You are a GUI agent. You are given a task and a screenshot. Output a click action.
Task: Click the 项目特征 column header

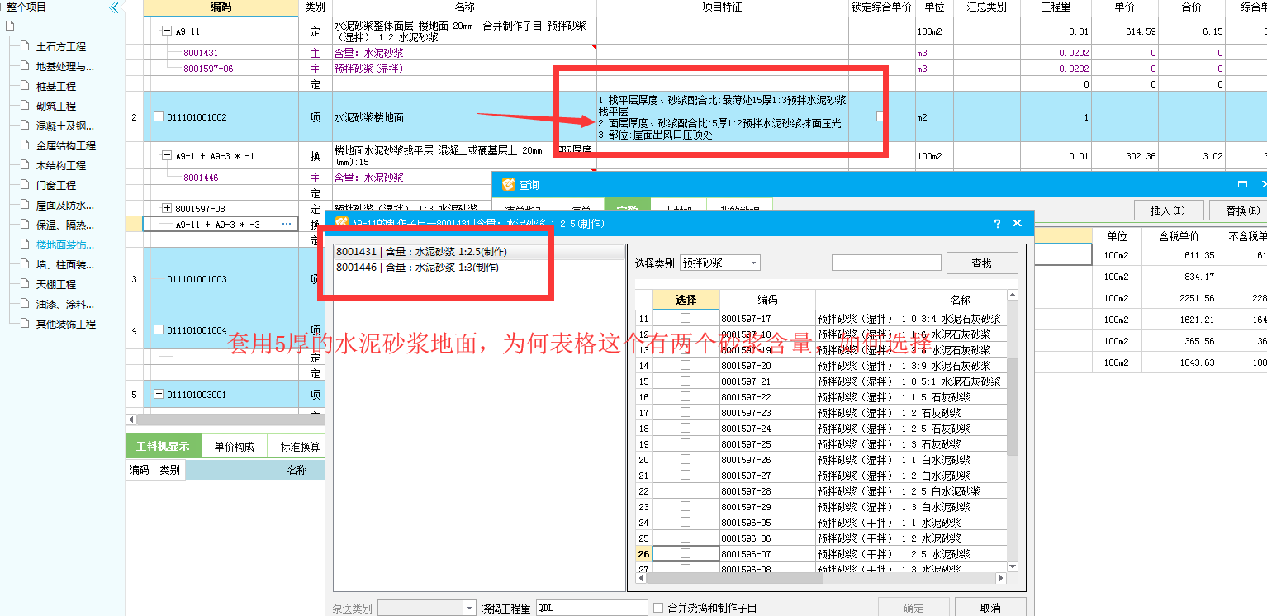722,7
